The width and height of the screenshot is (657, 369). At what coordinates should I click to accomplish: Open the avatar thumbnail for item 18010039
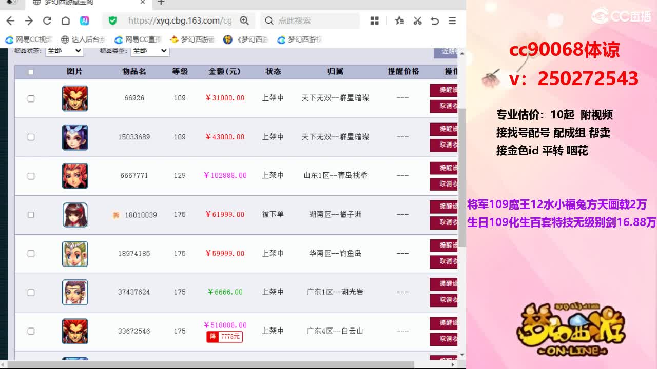[x=75, y=215]
